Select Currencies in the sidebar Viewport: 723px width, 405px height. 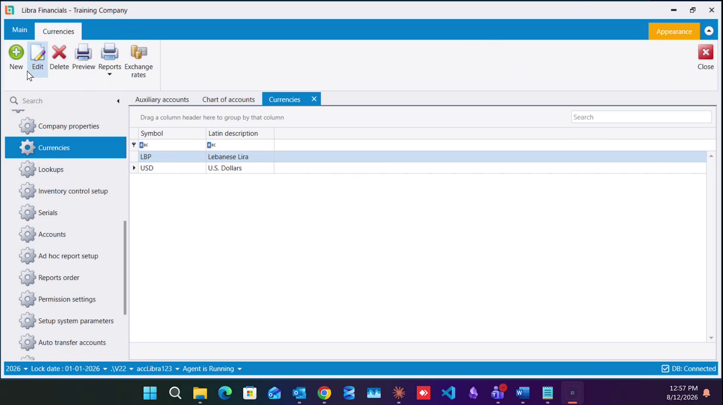[66, 148]
